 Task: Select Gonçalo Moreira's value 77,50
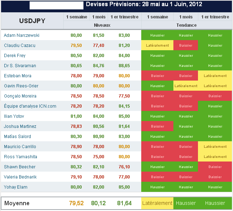pos(124,96)
